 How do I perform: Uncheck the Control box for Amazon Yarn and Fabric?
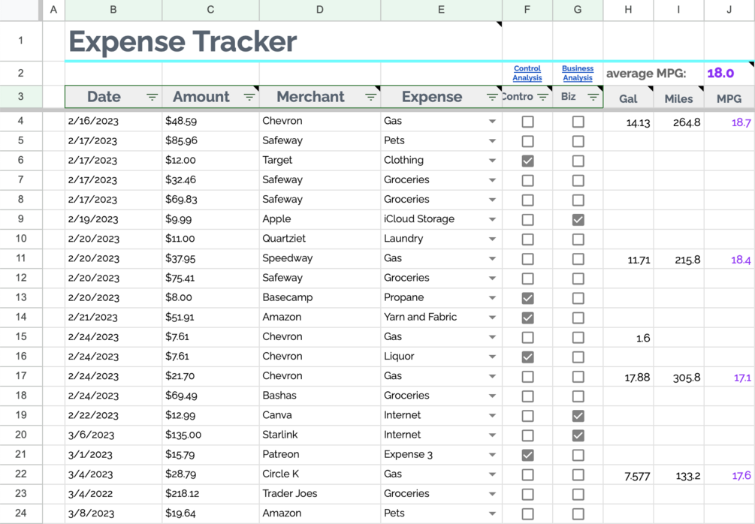point(527,318)
